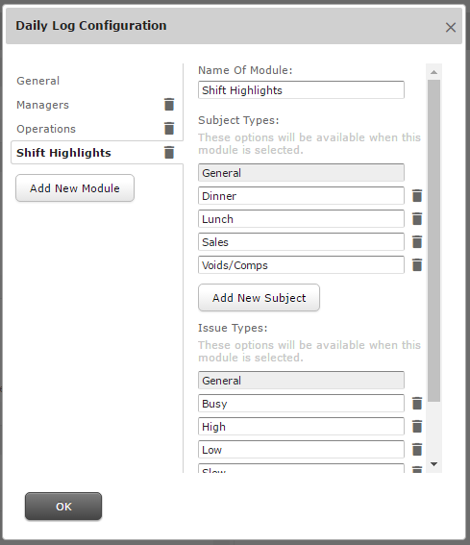Confirm configuration with OK button
Screen dimensions: 470x545
coord(63,506)
